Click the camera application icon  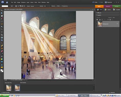click(x=3, y=2)
